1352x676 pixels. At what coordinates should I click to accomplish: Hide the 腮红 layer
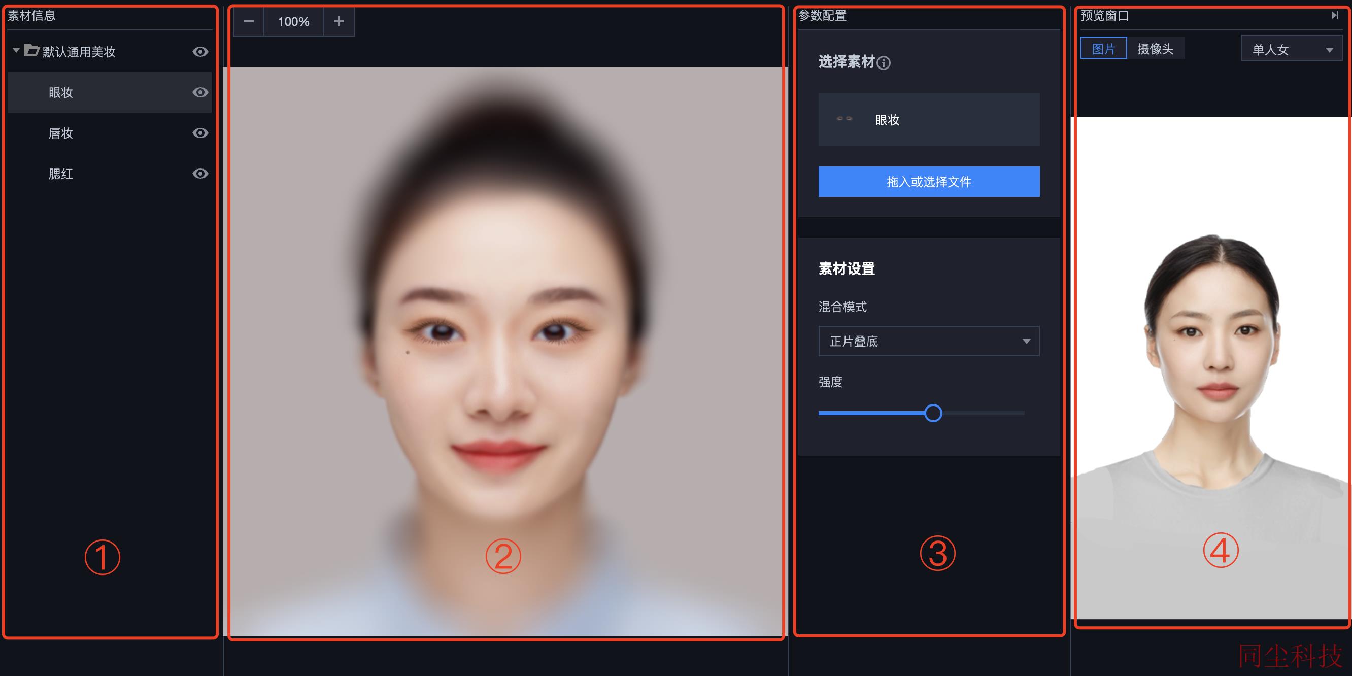200,173
